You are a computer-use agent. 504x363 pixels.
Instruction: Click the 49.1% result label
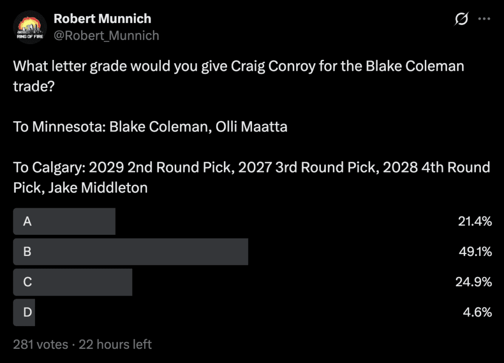475,251
